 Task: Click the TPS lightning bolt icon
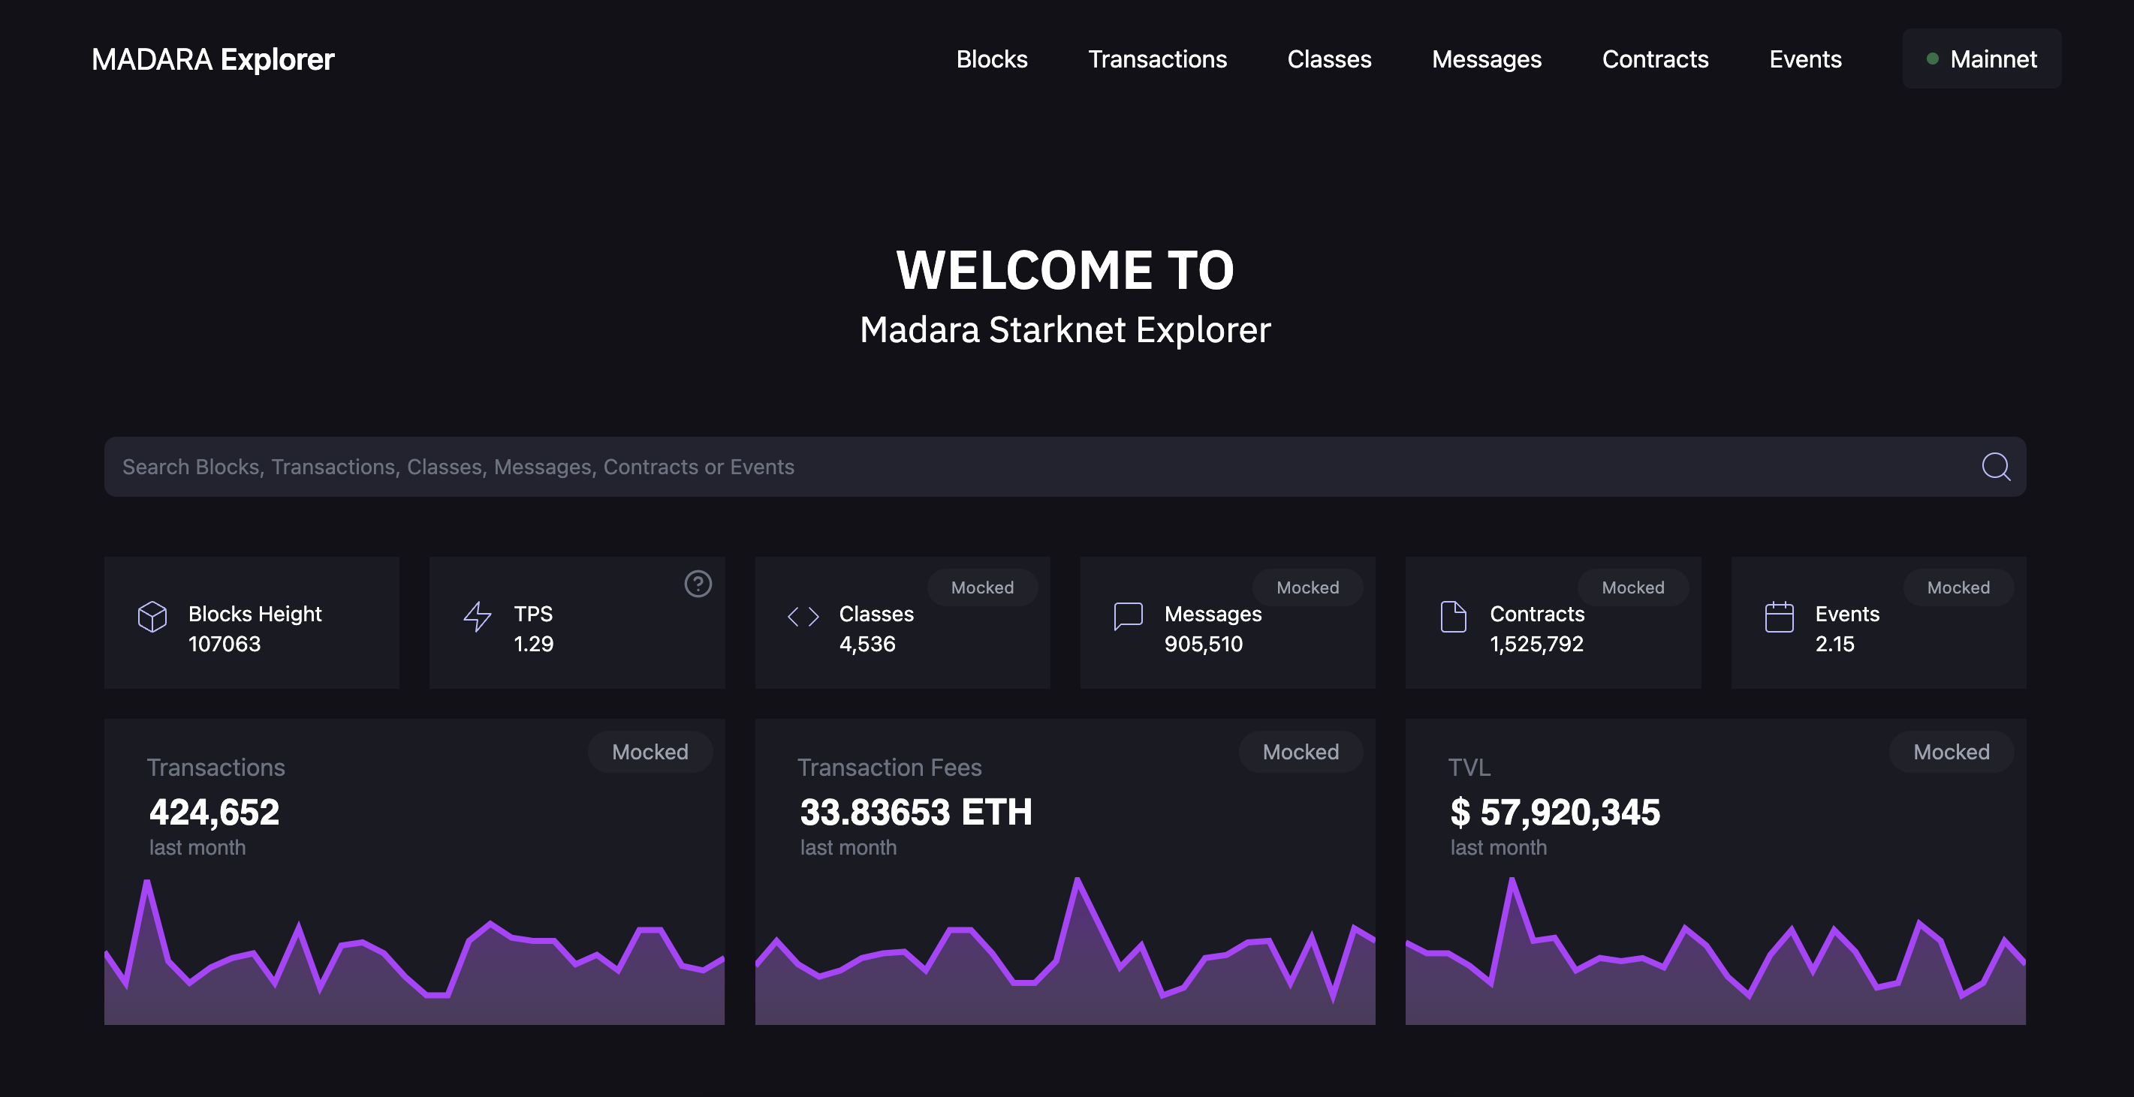point(477,617)
